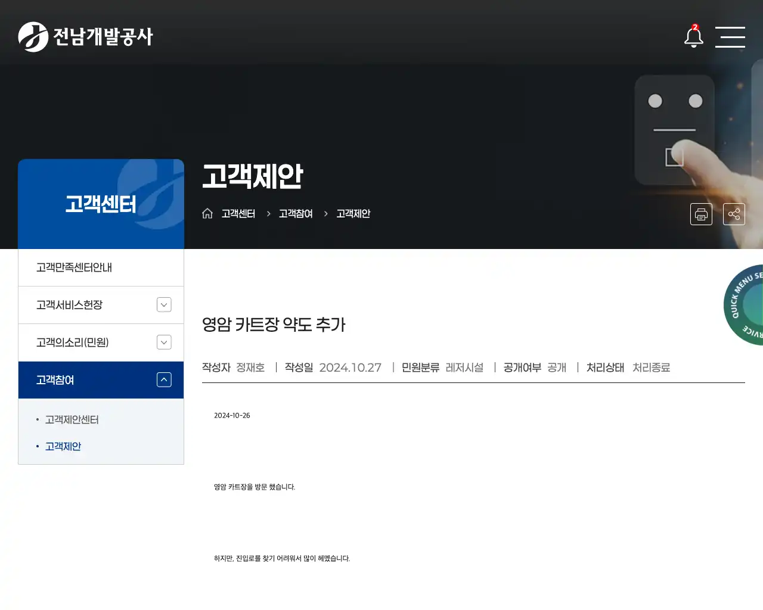
Task: Open the 고객제안센터 submenu link
Action: (x=72, y=419)
